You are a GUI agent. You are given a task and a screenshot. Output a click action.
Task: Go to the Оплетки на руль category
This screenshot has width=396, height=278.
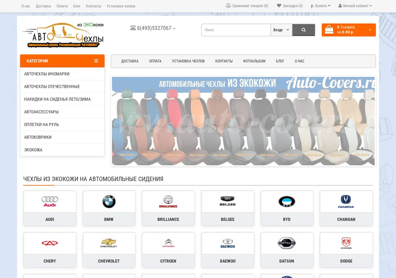62,125
